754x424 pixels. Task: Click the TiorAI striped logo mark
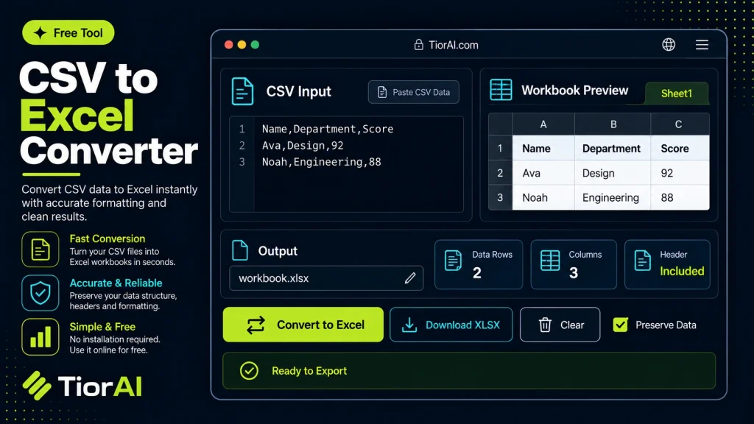tap(37, 385)
